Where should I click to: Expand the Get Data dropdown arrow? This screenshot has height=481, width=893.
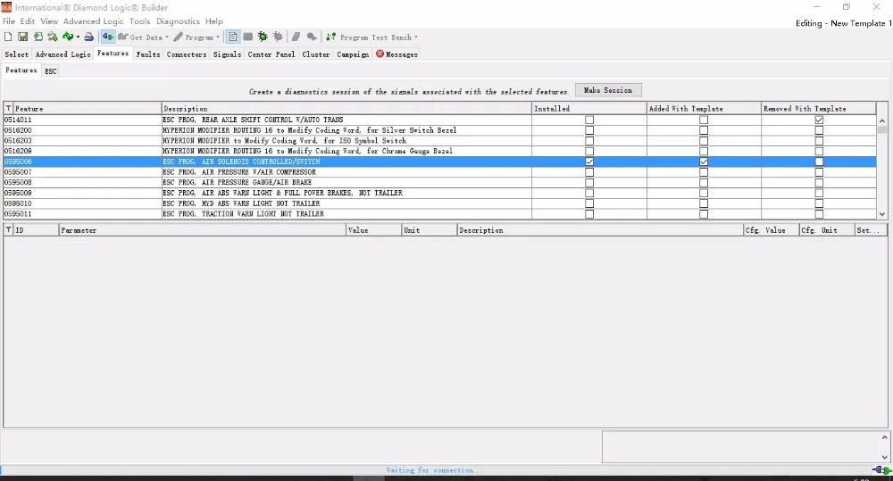click(167, 37)
